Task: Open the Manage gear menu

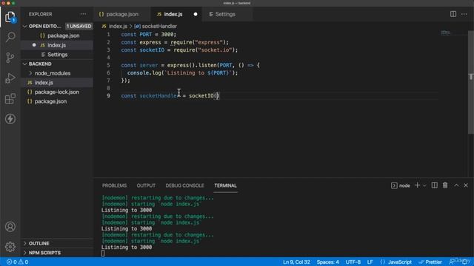Action: point(10,247)
